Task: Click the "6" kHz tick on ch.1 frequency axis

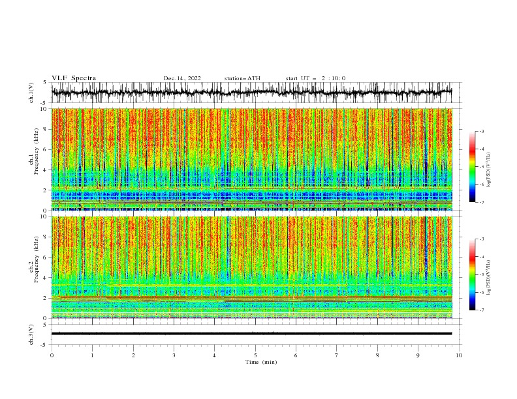Action: tap(46, 149)
